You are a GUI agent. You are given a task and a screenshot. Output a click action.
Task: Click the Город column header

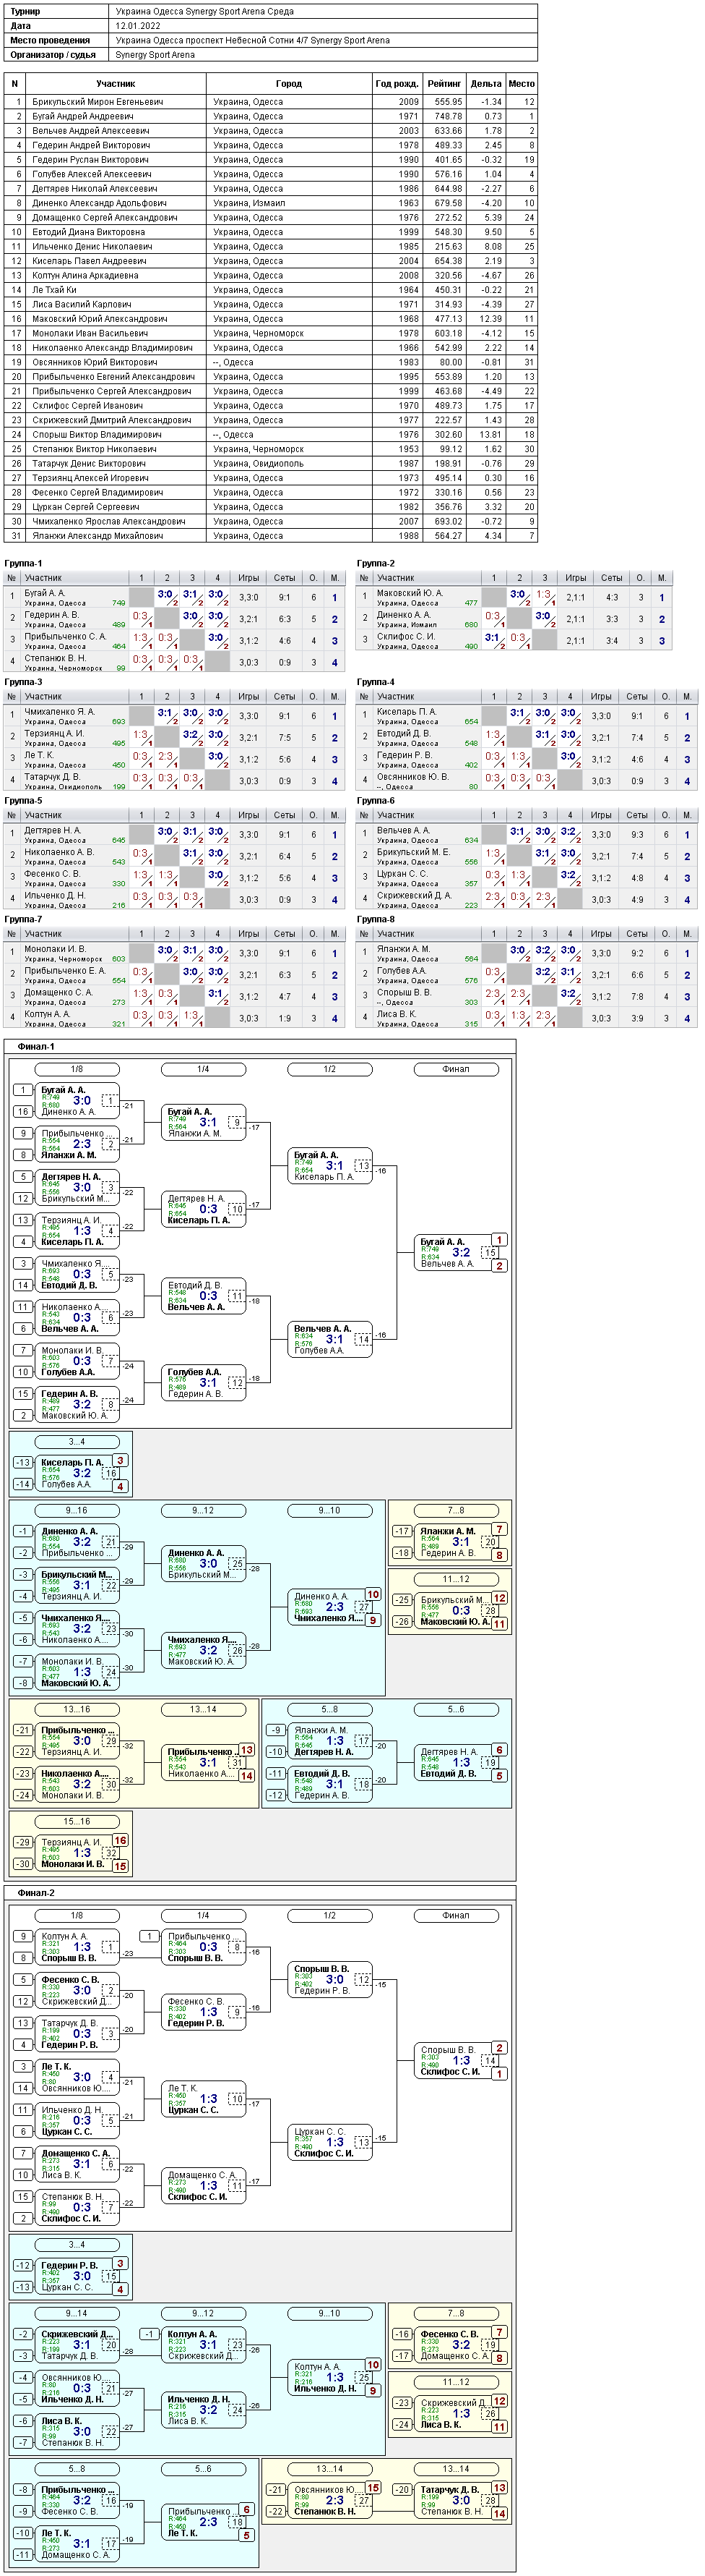pyautogui.click(x=290, y=84)
